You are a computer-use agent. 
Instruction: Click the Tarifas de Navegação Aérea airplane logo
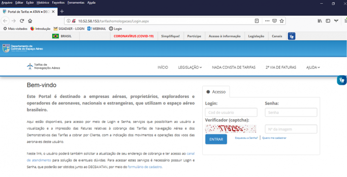click(43, 66)
